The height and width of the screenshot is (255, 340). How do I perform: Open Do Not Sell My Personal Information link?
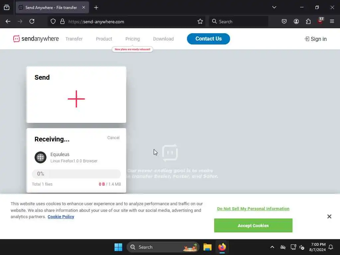coord(253,209)
